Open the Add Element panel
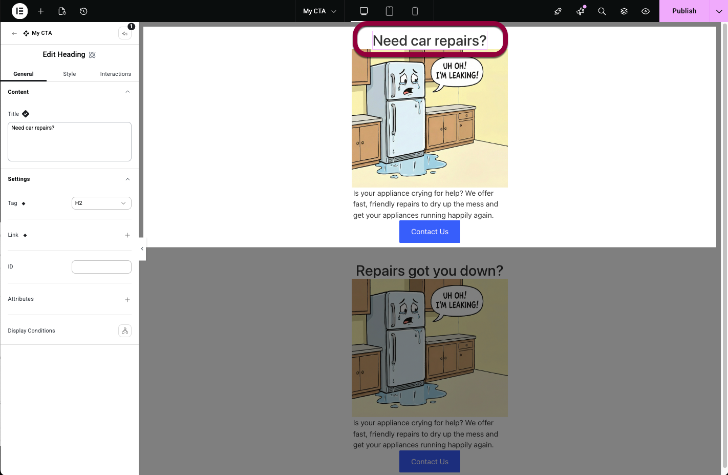Screen dimensions: 728x475 [41, 11]
